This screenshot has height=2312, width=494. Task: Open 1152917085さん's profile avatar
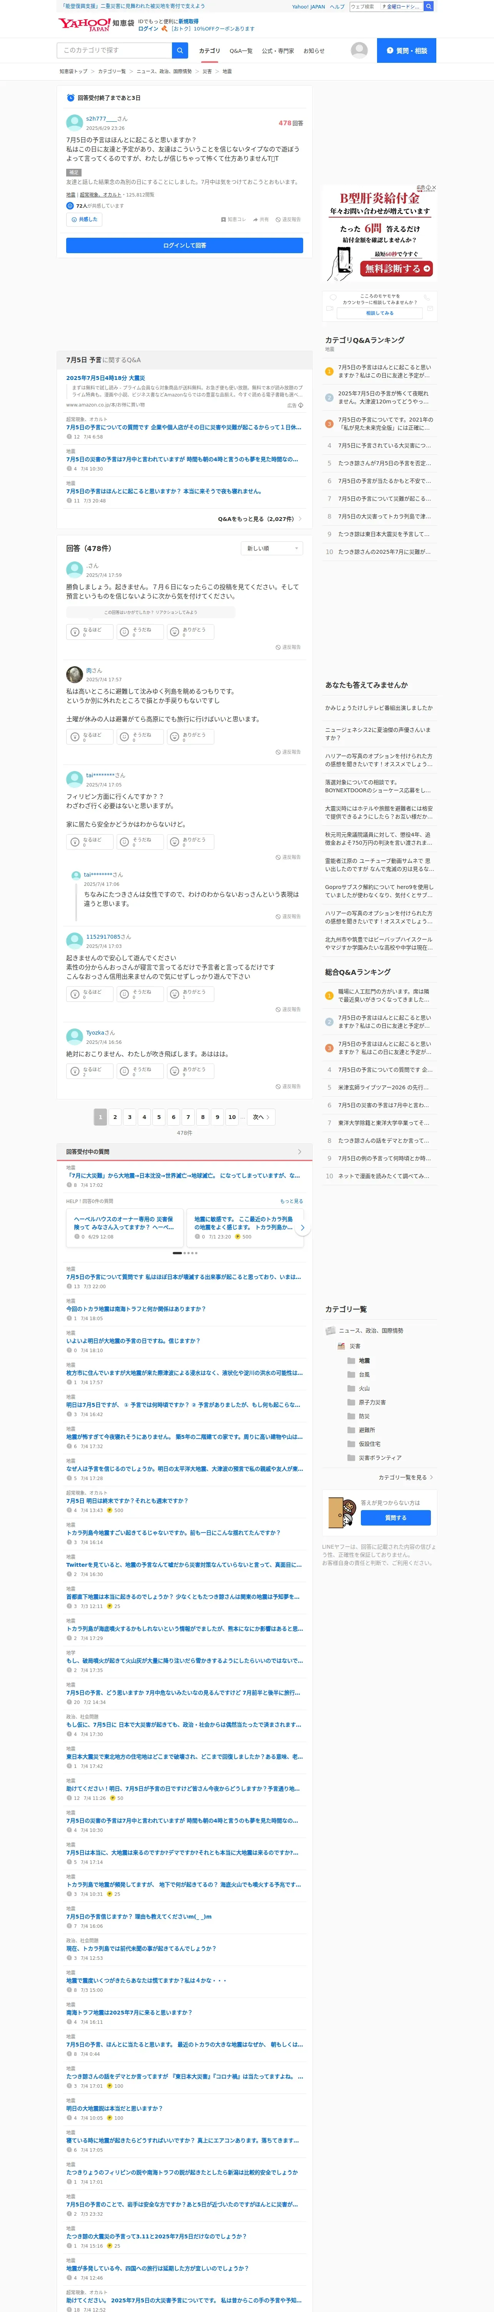(x=74, y=941)
